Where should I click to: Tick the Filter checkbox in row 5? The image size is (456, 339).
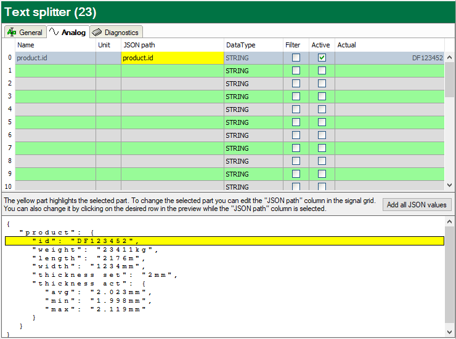pos(296,122)
